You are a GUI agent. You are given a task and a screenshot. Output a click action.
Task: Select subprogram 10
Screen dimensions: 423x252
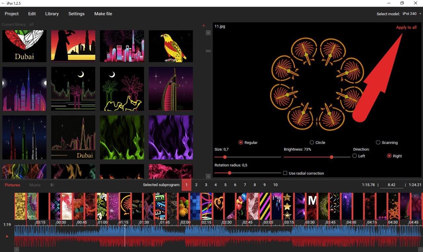coord(275,185)
